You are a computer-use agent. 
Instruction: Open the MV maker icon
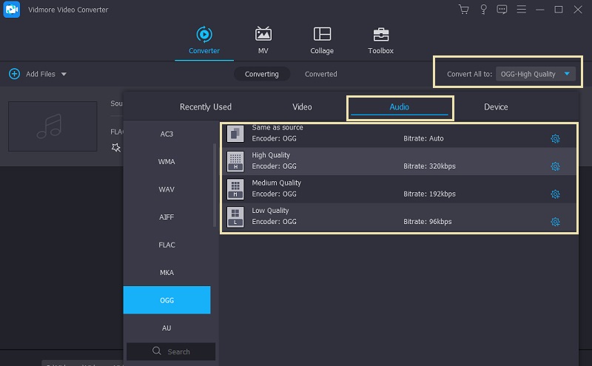point(263,35)
